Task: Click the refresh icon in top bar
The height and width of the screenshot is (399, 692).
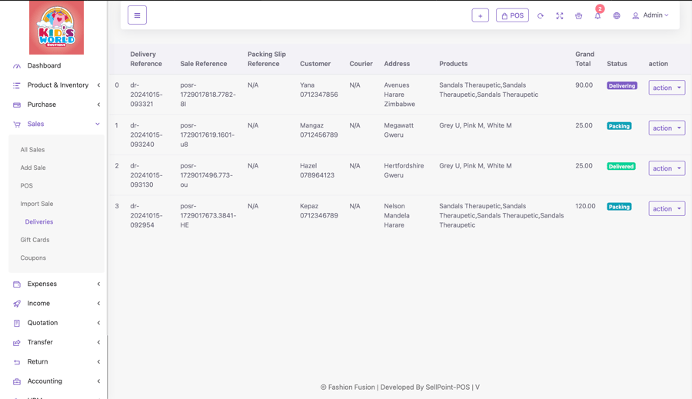Action: (x=541, y=15)
